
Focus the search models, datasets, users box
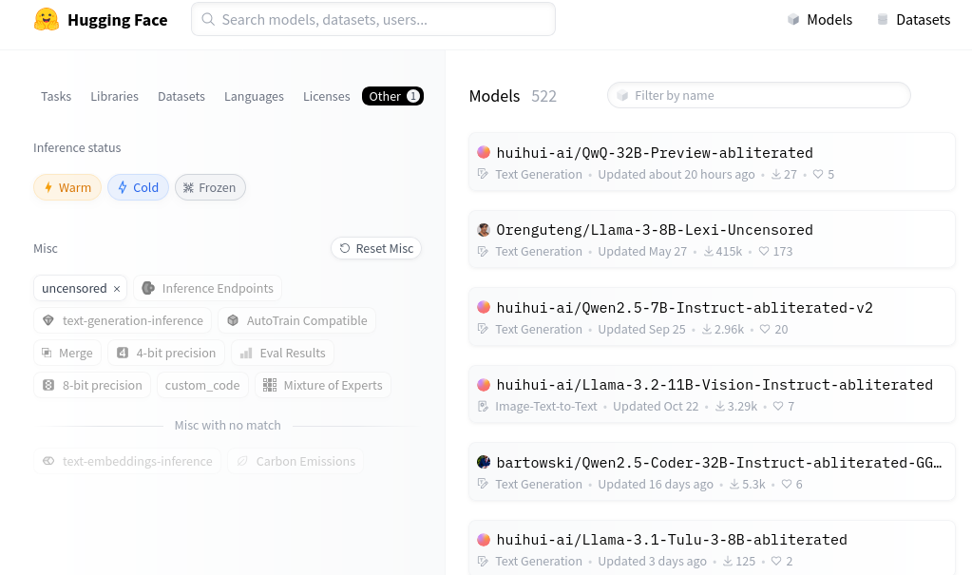click(373, 19)
